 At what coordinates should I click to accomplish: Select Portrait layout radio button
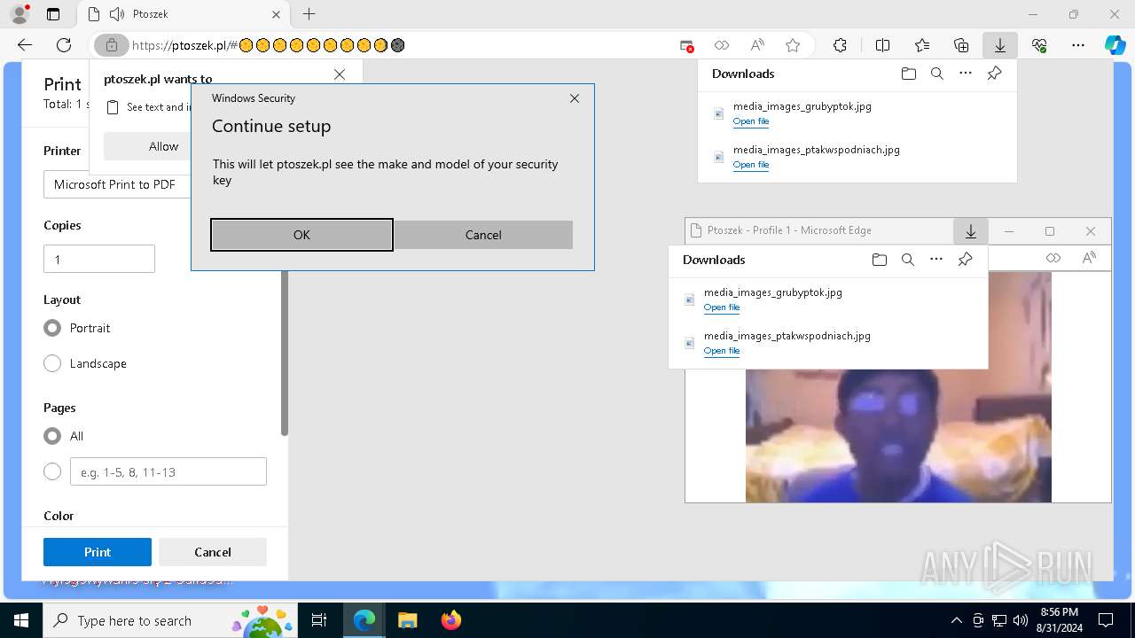(52, 328)
